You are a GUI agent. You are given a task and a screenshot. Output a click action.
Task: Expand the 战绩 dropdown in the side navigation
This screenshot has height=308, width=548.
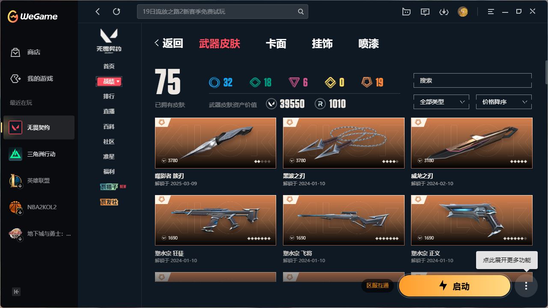[109, 81]
